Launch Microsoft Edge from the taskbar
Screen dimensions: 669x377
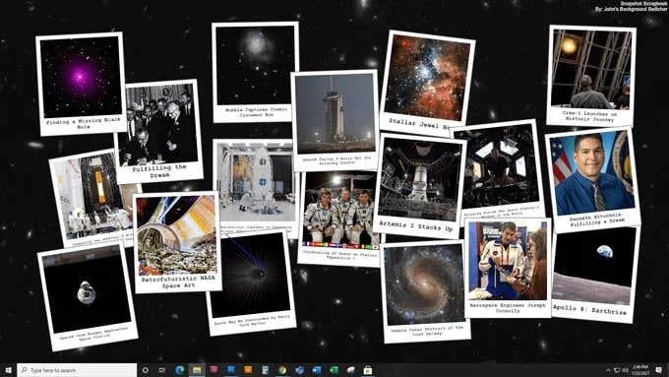180,370
